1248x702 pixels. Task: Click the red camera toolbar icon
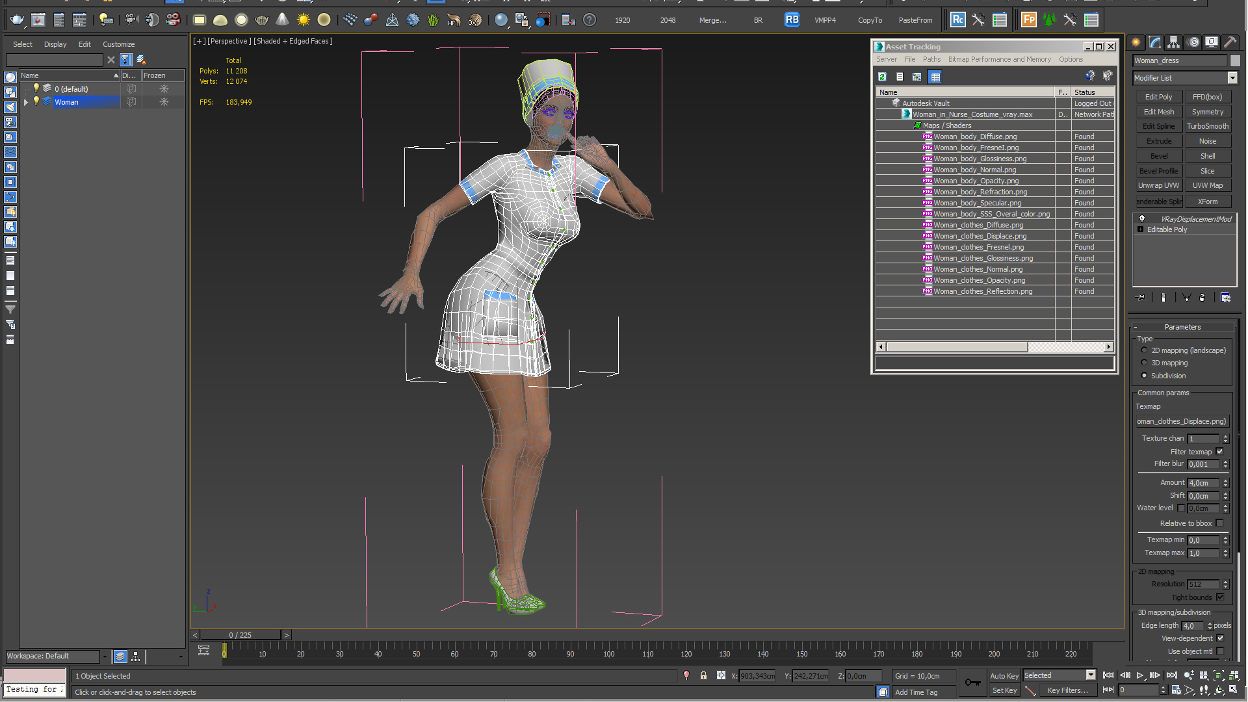173,20
